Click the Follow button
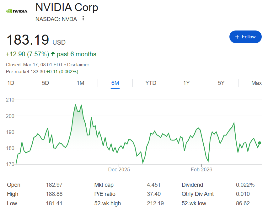This screenshot has height=216, width=268. coord(245,37)
